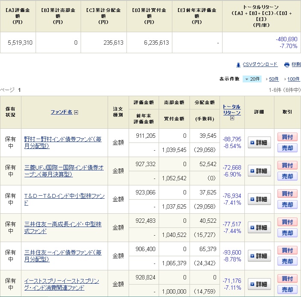
Task: Open 三菱UFJ国際インド債券オープン fund link
Action: coord(64,171)
